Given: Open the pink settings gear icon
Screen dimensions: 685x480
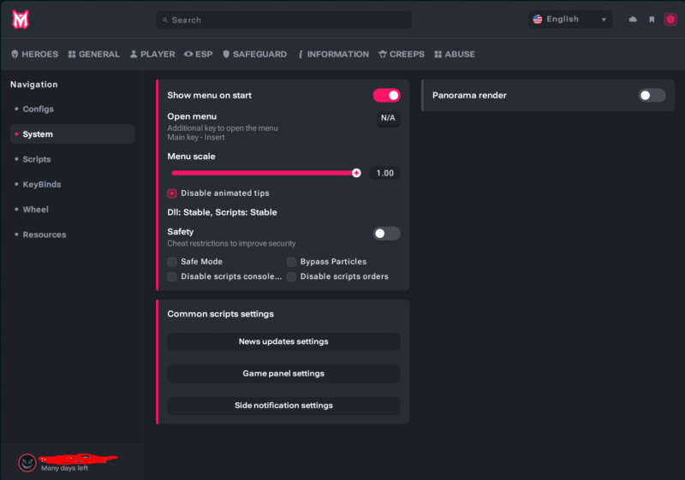Looking at the screenshot, I should 670,19.
